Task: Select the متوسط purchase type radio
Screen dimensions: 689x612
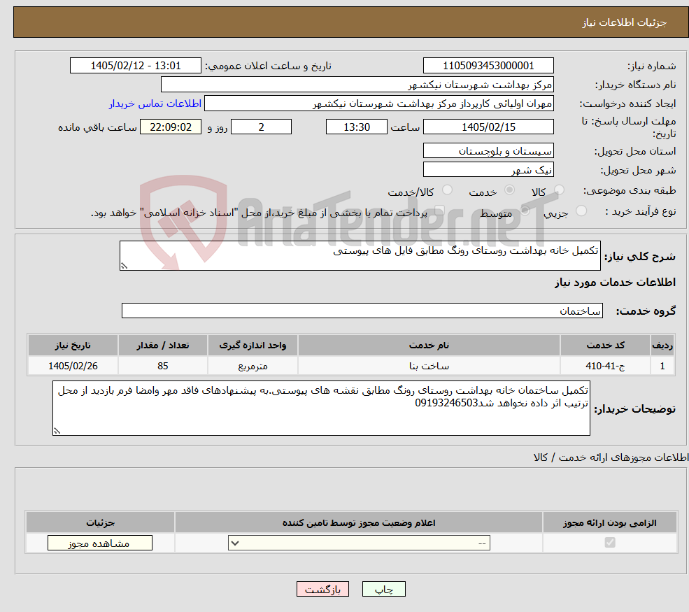Action: 525,211
